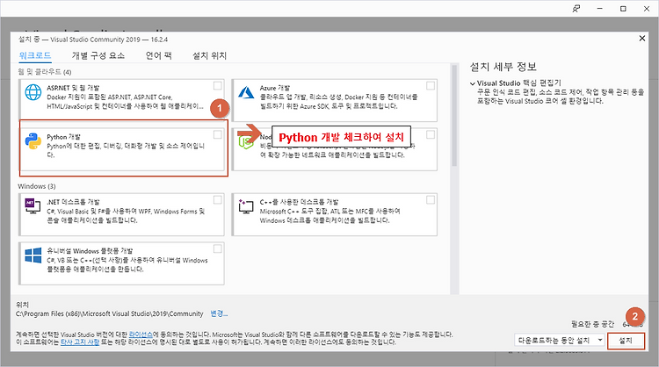
Task: Select the C++를 사용한 데스크톱 개발 title
Action: click(x=300, y=202)
